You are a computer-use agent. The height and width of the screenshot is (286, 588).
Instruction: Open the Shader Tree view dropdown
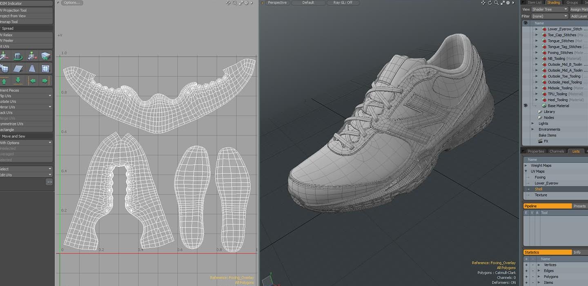click(550, 9)
